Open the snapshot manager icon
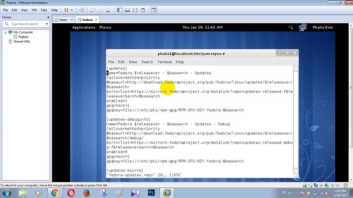 (x=108, y=10)
